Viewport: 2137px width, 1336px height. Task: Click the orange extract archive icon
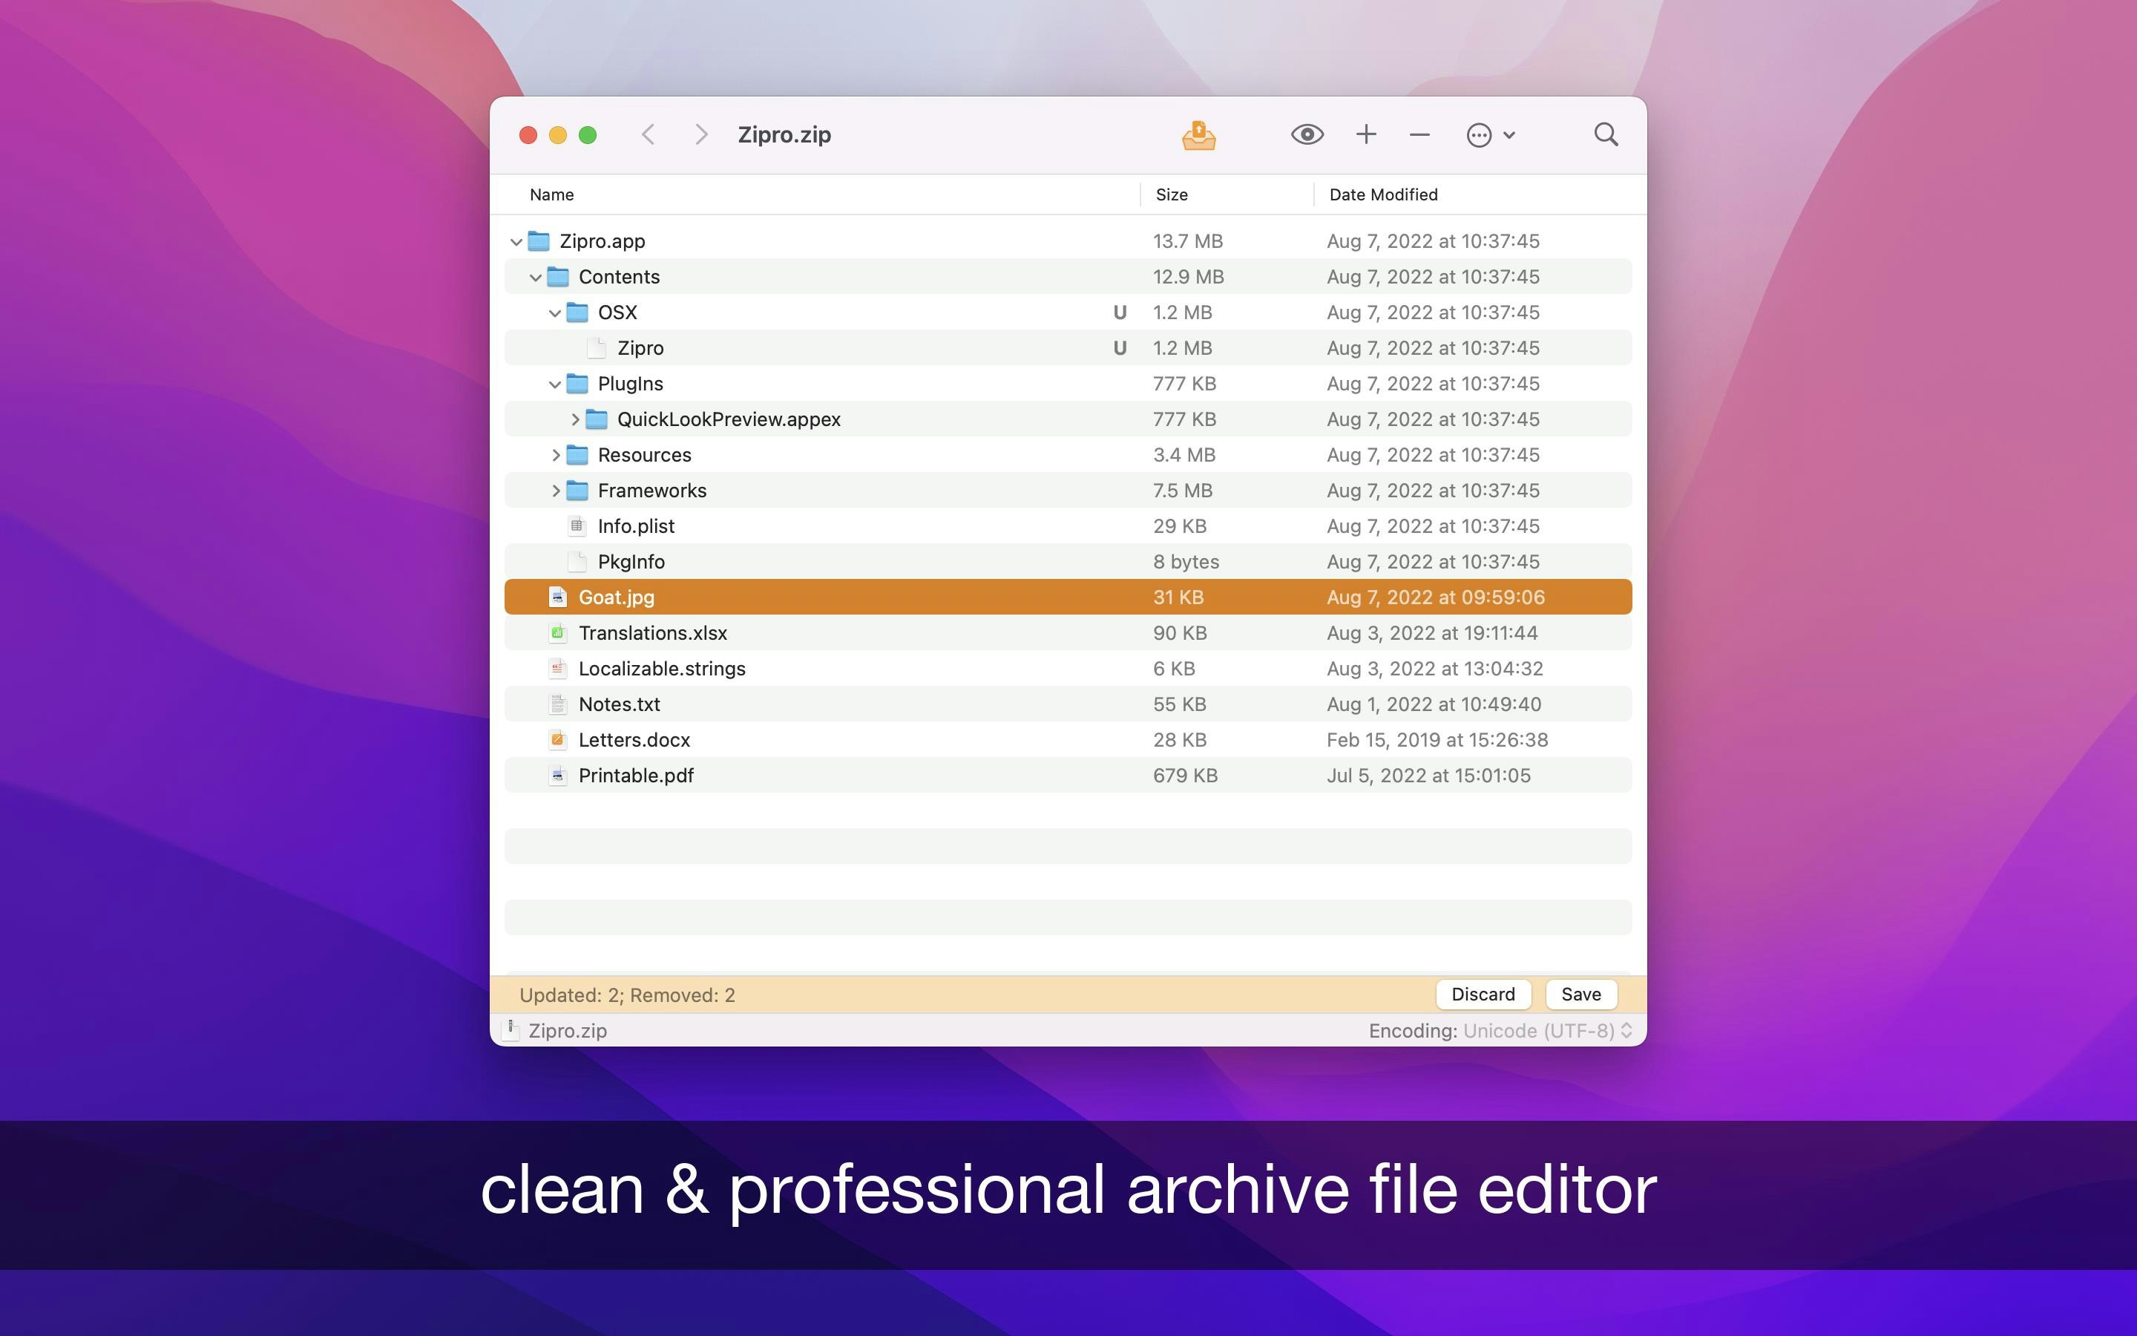pos(1198,135)
